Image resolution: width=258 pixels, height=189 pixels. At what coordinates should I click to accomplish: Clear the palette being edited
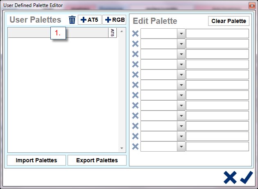(x=229, y=21)
